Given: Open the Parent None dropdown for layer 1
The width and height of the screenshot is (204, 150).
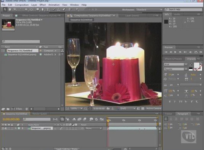Looking at the screenshot, I should [x=93, y=128].
